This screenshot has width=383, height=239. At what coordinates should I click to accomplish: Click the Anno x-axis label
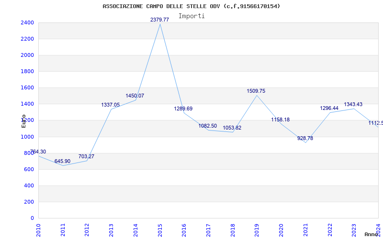372,234
